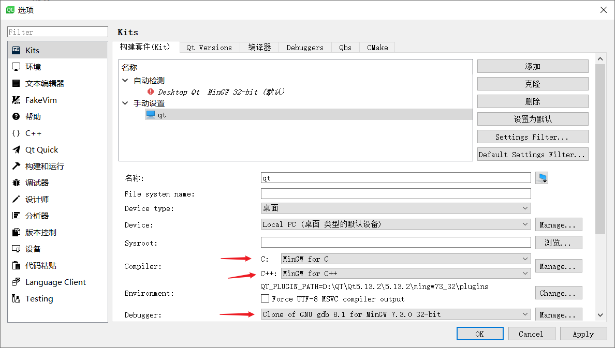Collapse the 自动检测 tree group
Image resolution: width=615 pixels, height=348 pixels.
click(x=125, y=80)
